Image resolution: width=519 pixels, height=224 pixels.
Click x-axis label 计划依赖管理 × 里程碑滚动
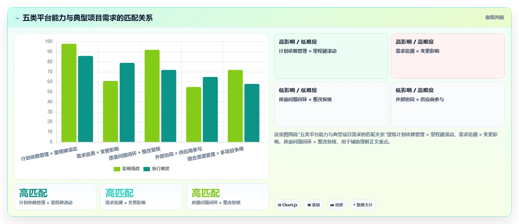pyautogui.click(x=49, y=154)
